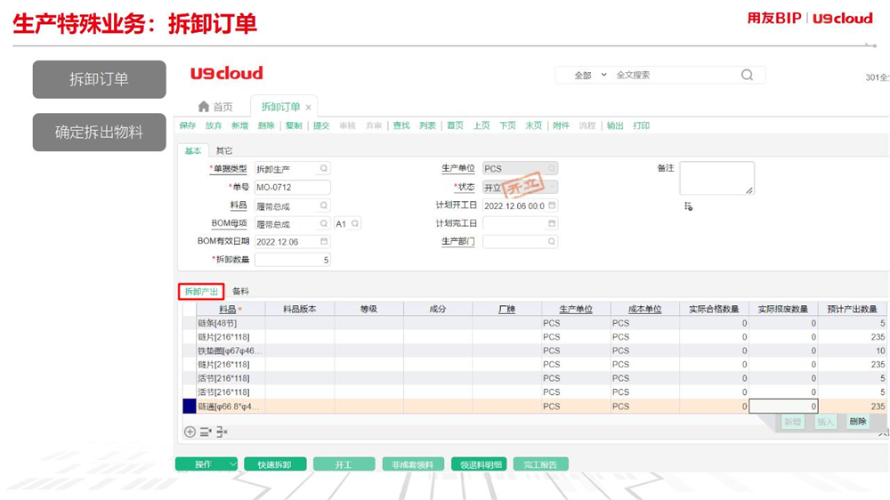The height and width of the screenshot is (500, 890).
Task: Click 查找 in the toolbar
Action: coord(401,125)
